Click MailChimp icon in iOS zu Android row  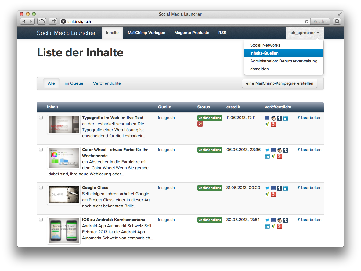pos(280,220)
